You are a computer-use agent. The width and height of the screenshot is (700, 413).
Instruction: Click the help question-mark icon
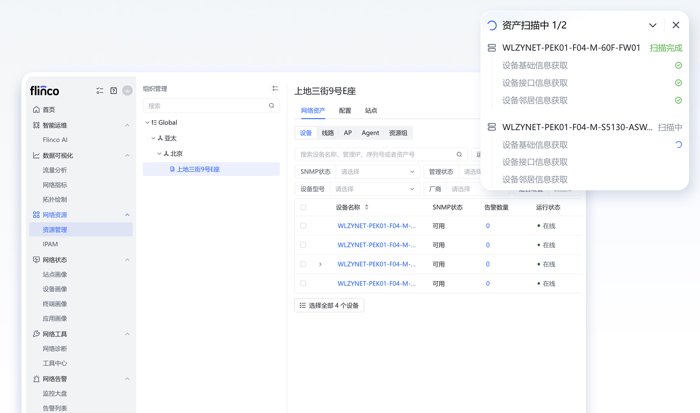(x=113, y=91)
